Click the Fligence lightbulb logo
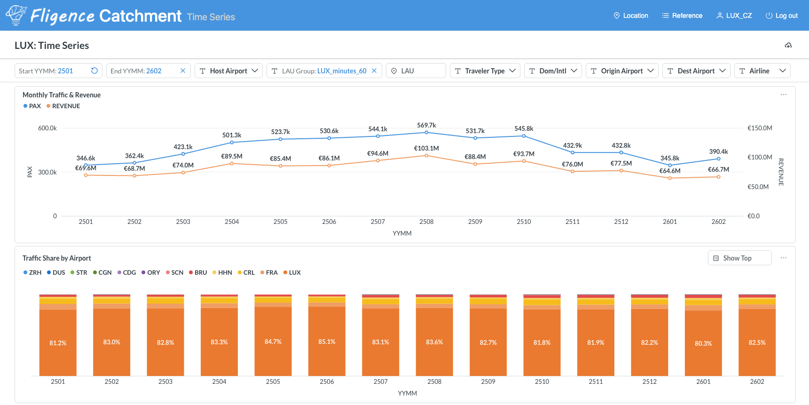809x405 pixels. pyautogui.click(x=16, y=15)
